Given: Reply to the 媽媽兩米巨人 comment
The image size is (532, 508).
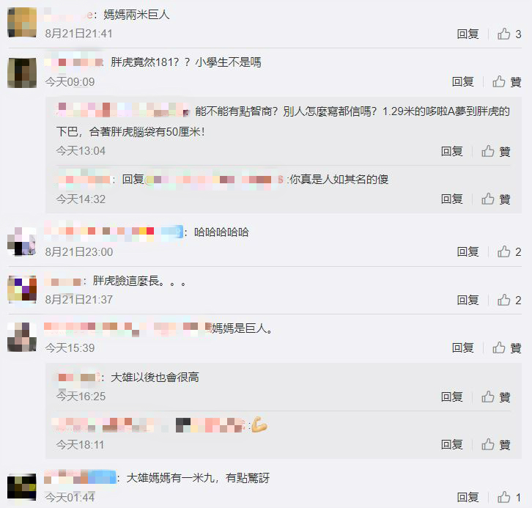Looking at the screenshot, I should click(468, 34).
